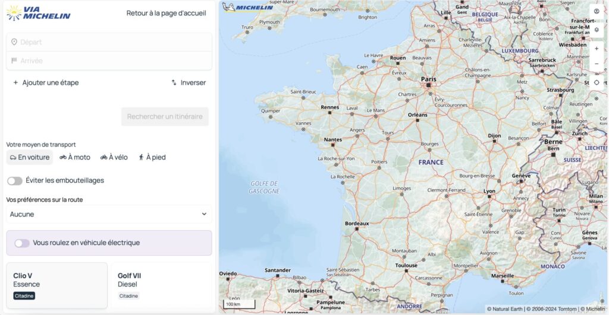Enable Vous roulez en véhicule électrique
This screenshot has height=315, width=609.
tap(22, 243)
